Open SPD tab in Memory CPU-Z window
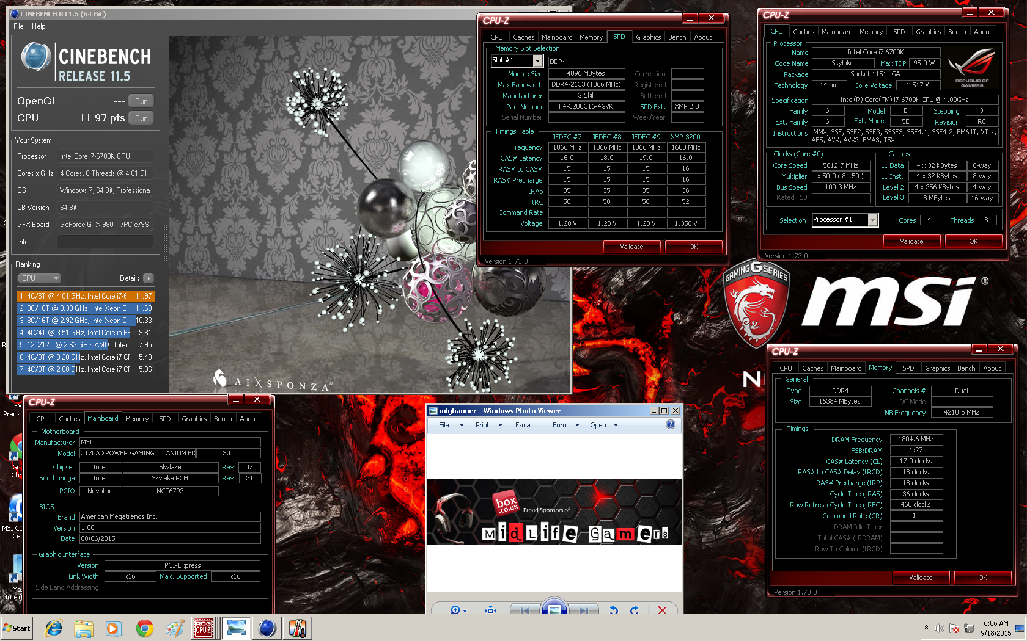1027x641 pixels. click(908, 368)
